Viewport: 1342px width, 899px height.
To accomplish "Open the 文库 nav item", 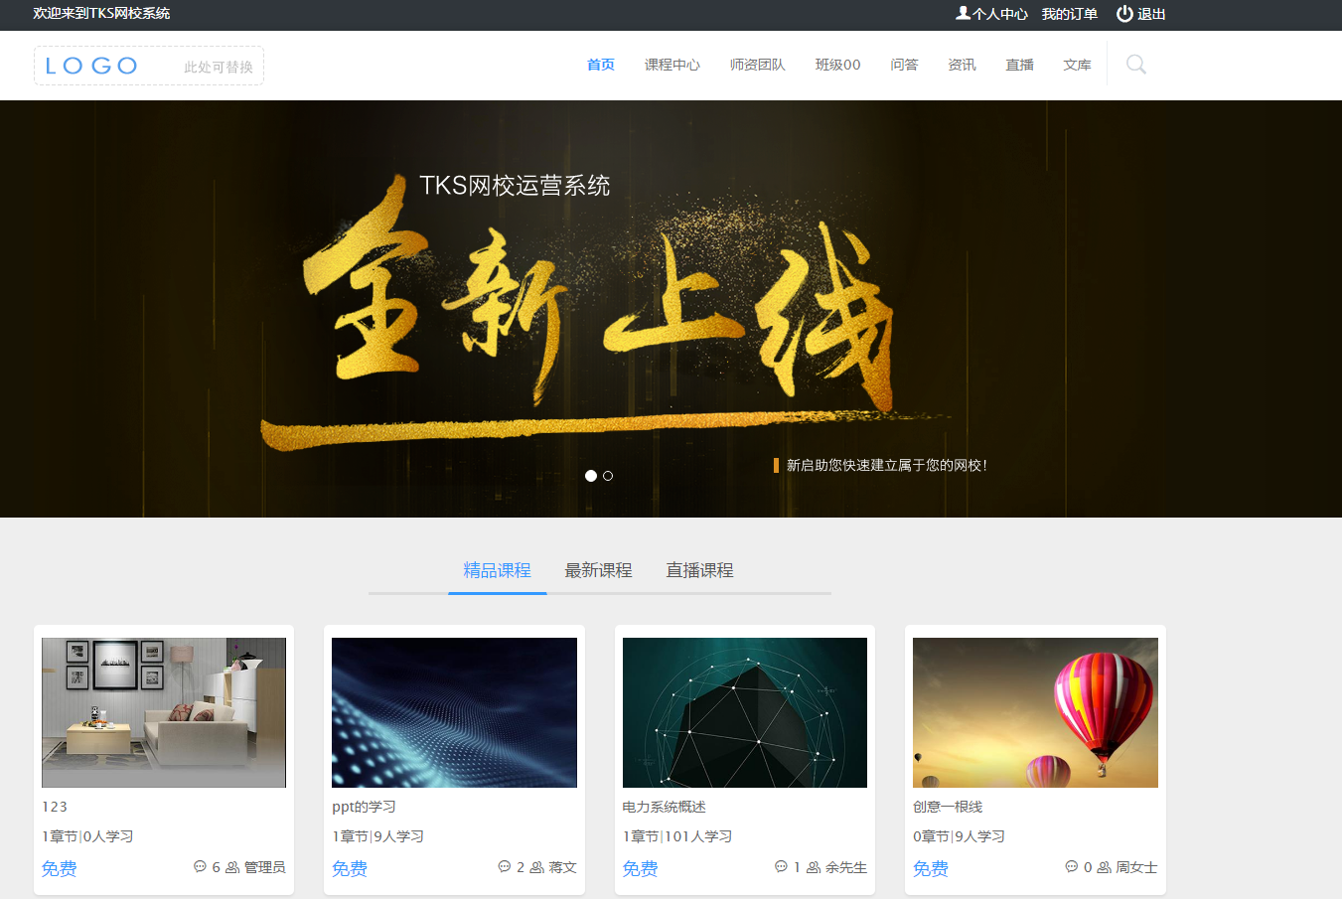I will coord(1078,65).
